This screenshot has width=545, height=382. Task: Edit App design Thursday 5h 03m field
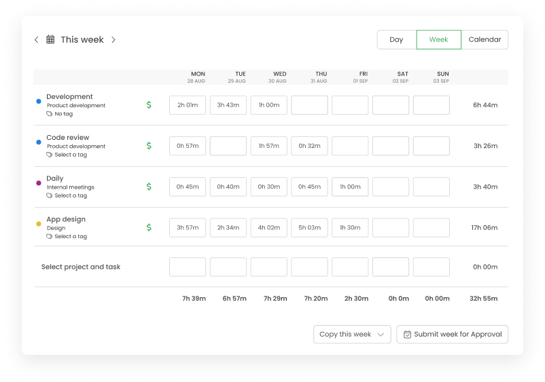309,227
